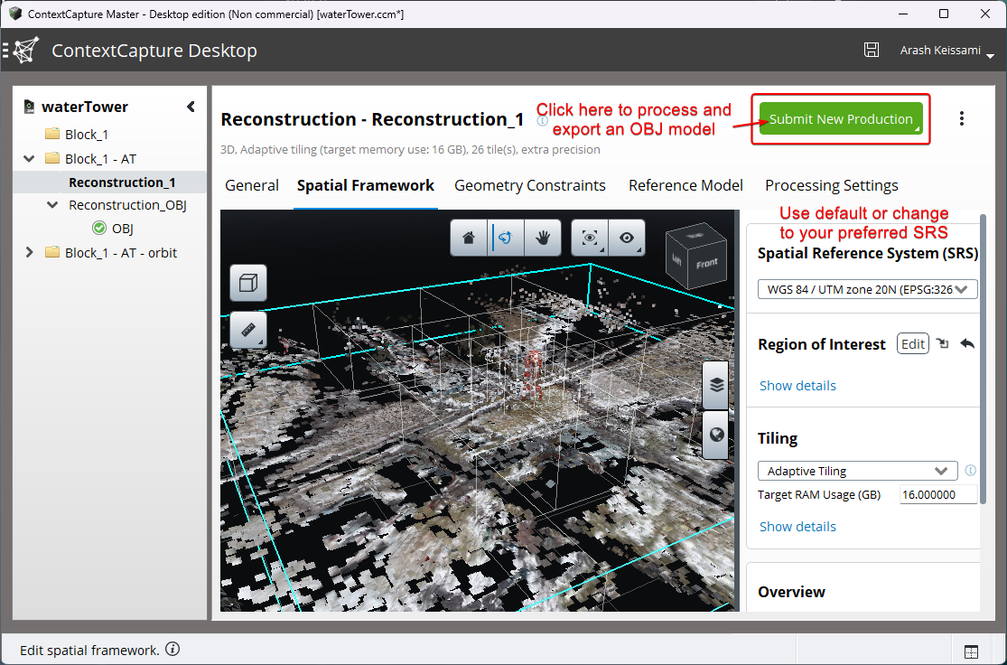Open the layers icon in viewport
The image size is (1007, 665).
[716, 385]
